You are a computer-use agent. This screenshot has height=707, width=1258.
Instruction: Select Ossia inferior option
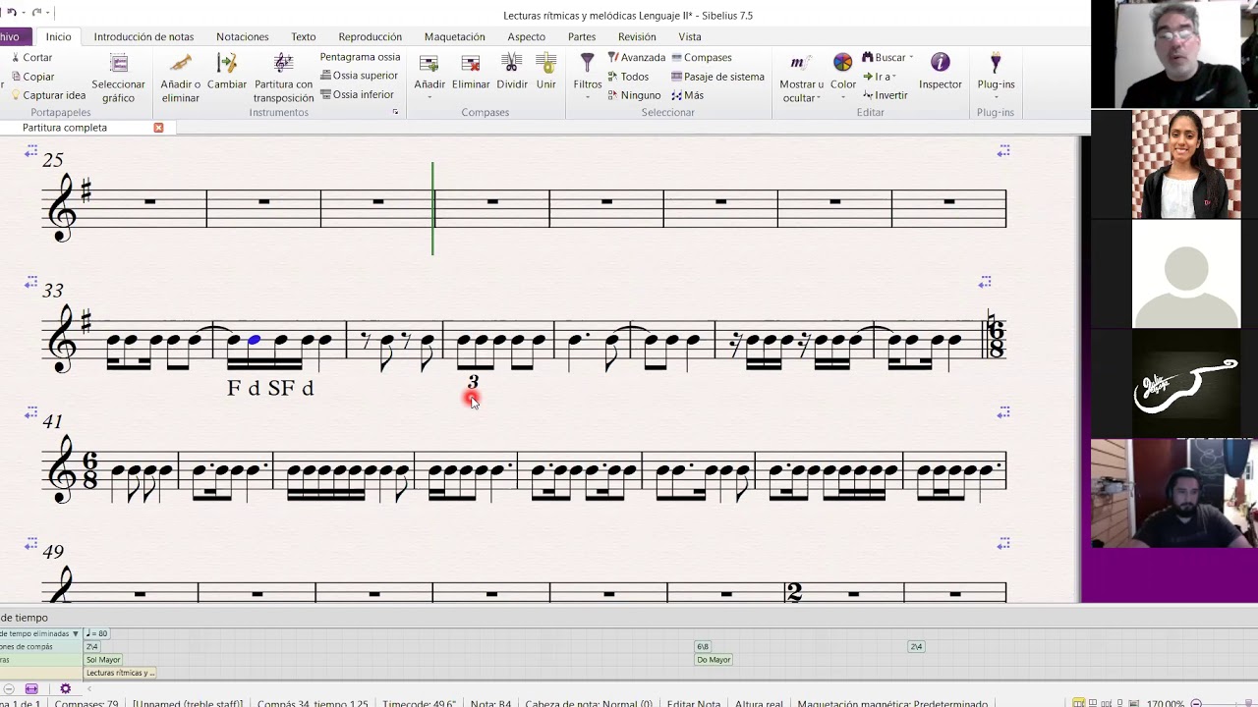(x=357, y=94)
